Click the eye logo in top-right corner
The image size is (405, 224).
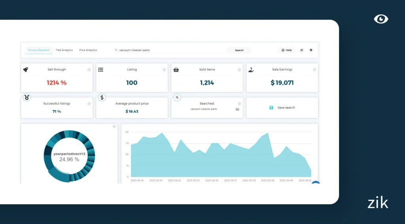tap(381, 19)
